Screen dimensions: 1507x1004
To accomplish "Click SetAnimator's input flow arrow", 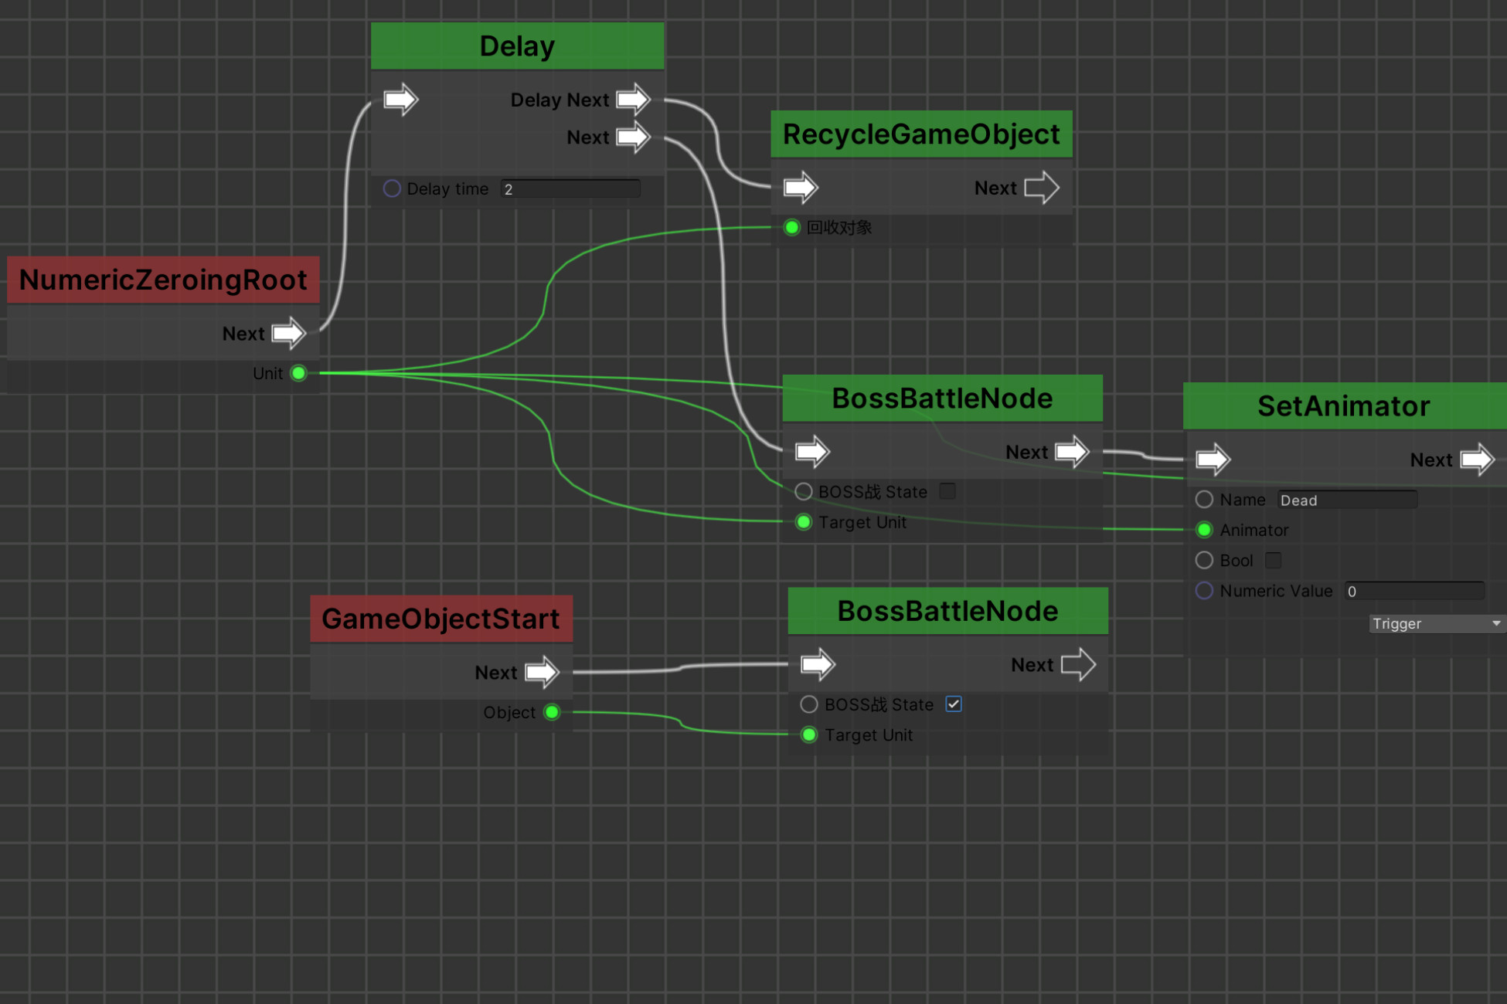I will click(x=1213, y=460).
